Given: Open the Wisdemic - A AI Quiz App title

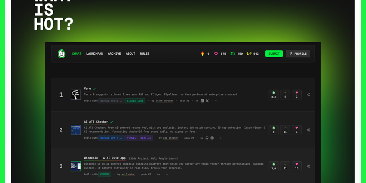Looking at the screenshot, I should coord(105,158).
